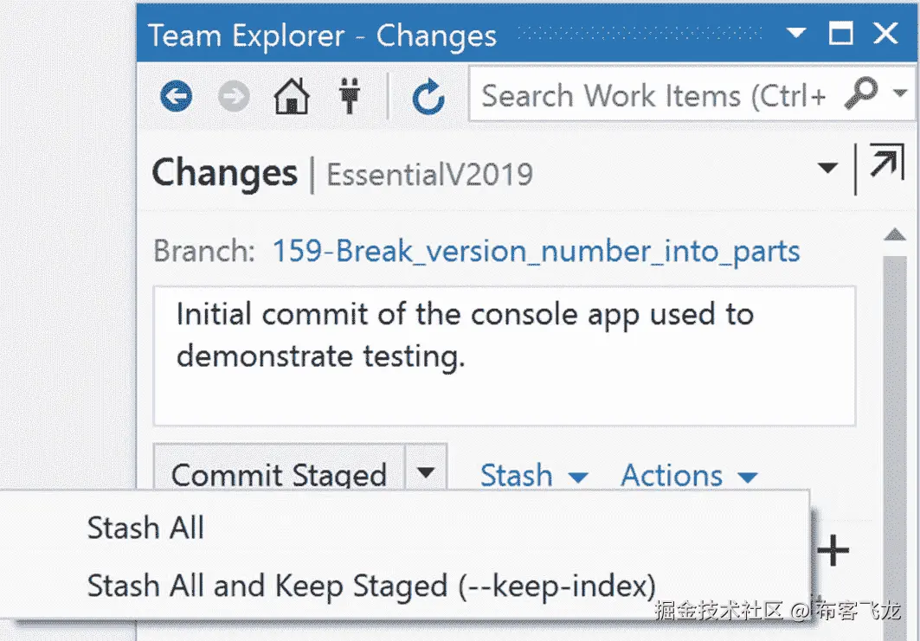
Task: Pop out Changes page with arrow icon
Action: pyautogui.click(x=885, y=166)
